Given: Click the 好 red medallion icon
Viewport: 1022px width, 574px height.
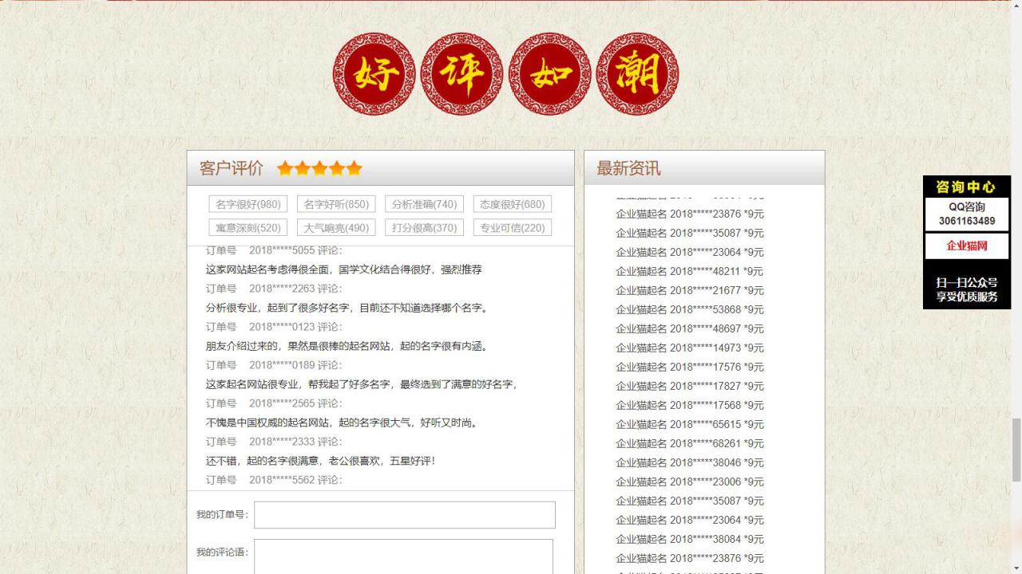Looking at the screenshot, I should [373, 73].
